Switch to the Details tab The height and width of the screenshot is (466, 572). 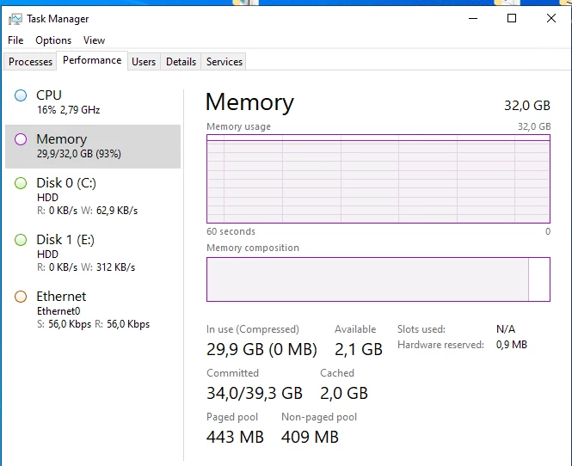pos(181,62)
